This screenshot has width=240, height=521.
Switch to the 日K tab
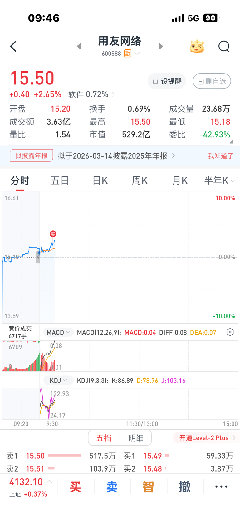click(x=100, y=181)
